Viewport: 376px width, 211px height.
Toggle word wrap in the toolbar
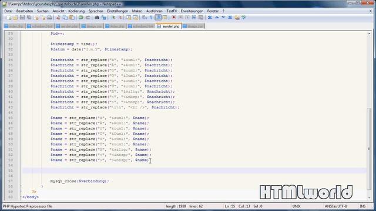click(x=145, y=18)
